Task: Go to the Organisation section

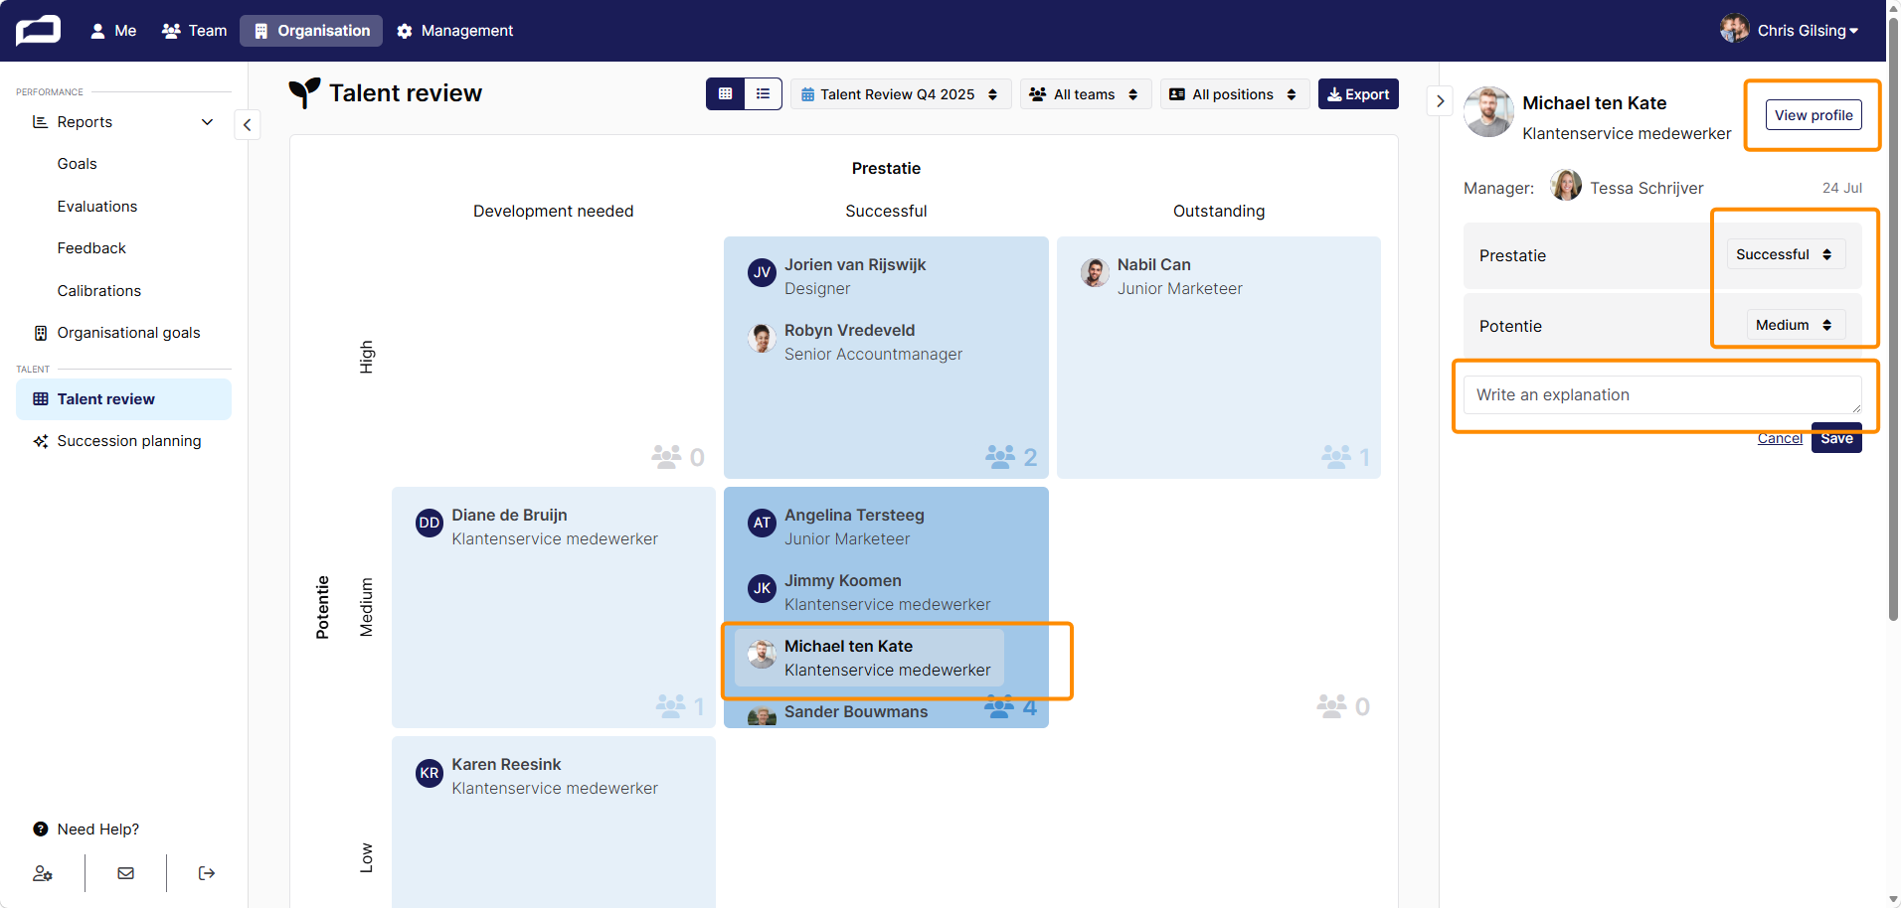Action: click(x=312, y=31)
